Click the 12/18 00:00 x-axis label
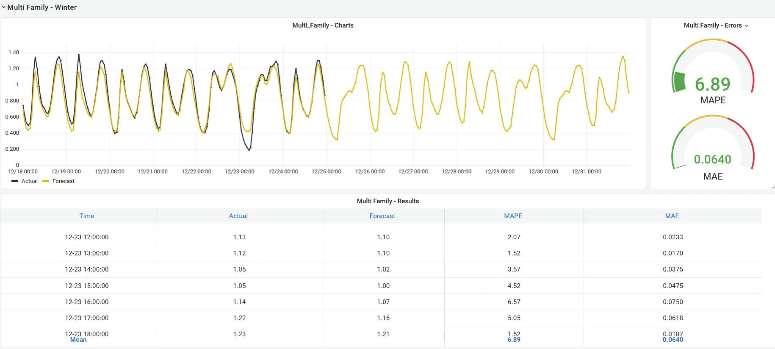This screenshot has width=775, height=349. 23,172
